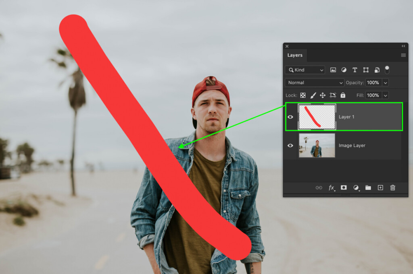This screenshot has height=274, width=413.
Task: Add layer mask icon
Action: (x=344, y=187)
